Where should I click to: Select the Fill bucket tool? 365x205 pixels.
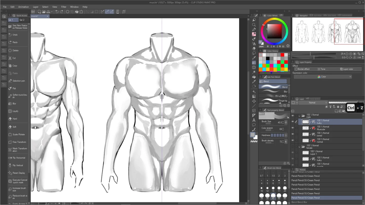point(254,77)
